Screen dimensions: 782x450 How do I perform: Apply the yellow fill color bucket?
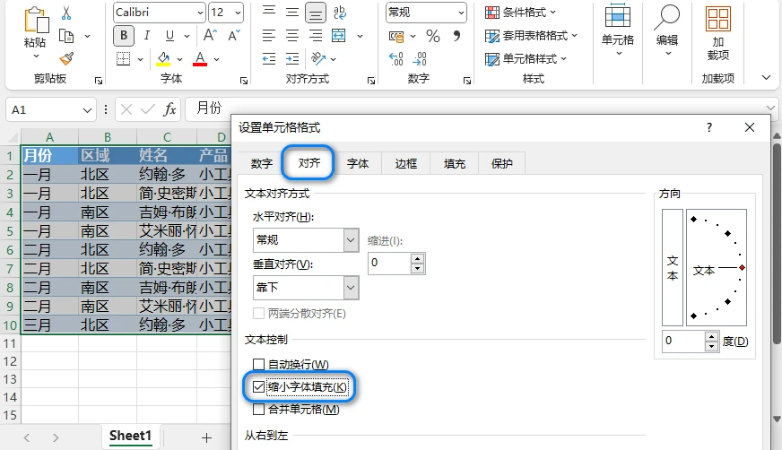tap(163, 59)
